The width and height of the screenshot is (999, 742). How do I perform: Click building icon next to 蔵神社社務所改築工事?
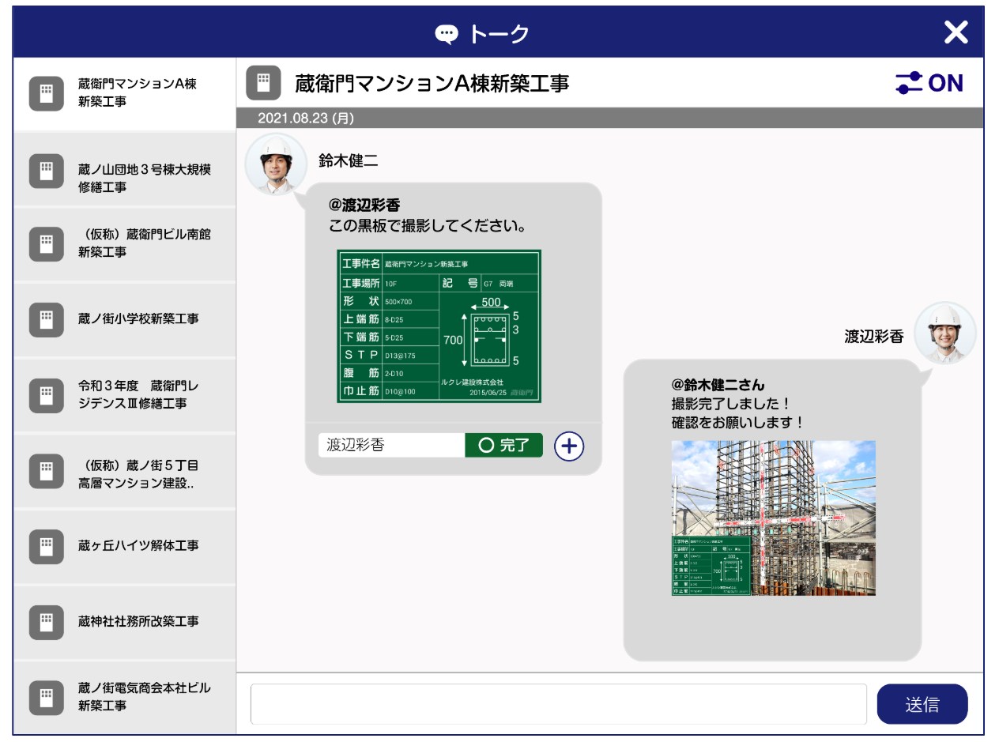[46, 622]
